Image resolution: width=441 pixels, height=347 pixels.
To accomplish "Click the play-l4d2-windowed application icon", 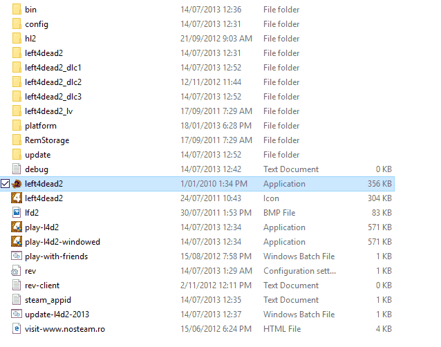I will 17,241.
